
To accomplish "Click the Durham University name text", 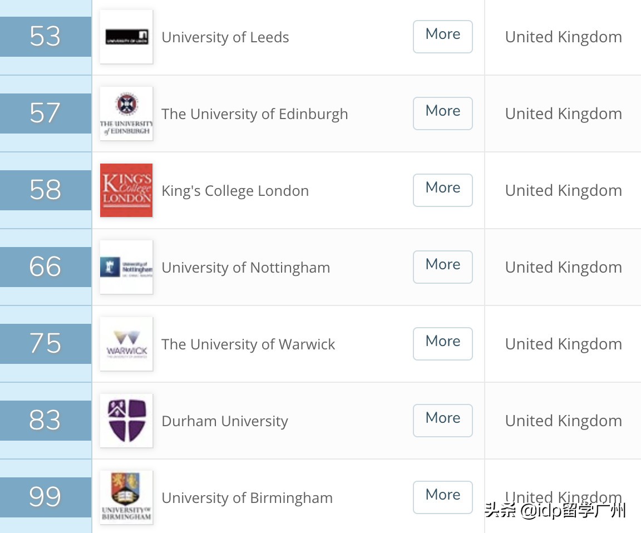I will (x=224, y=421).
